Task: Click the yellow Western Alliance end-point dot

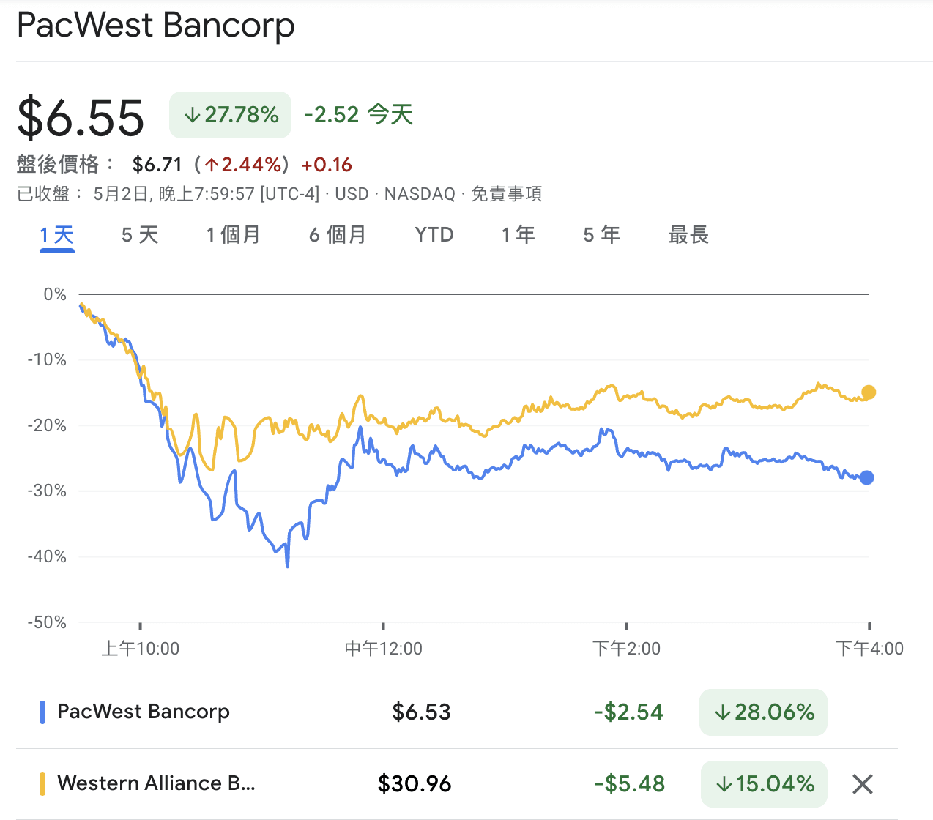Action: coord(869,392)
